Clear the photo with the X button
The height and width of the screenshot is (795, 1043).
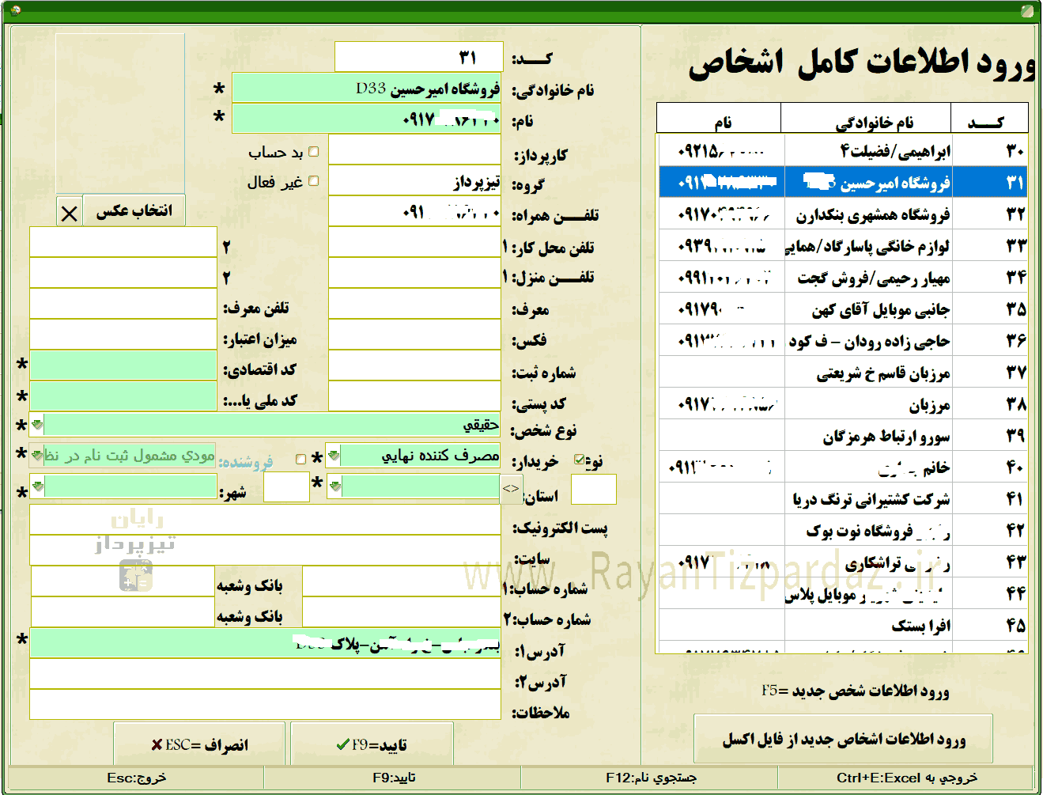point(70,212)
